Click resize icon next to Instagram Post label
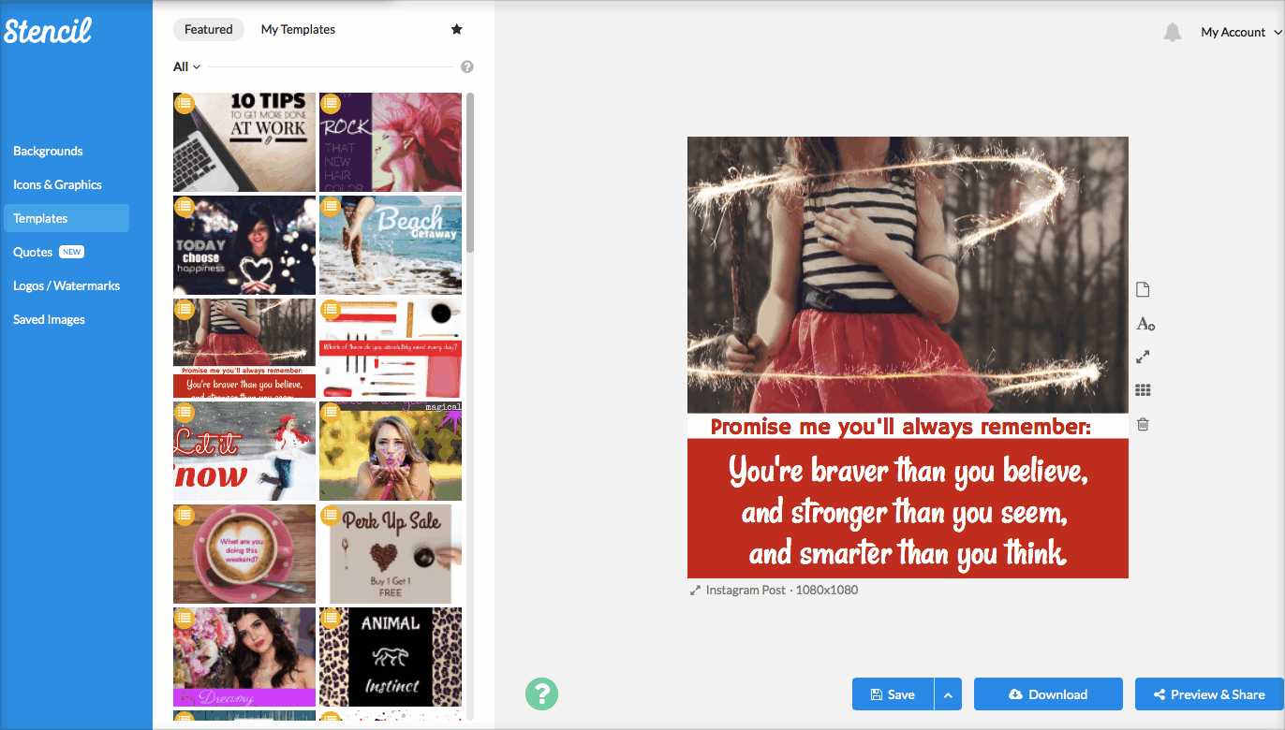 pyautogui.click(x=695, y=591)
